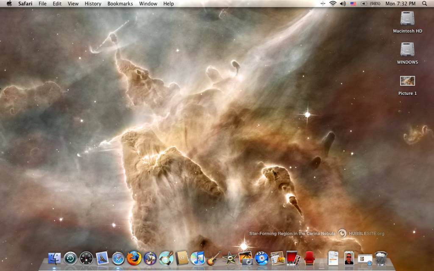The width and height of the screenshot is (434, 271).
Task: Open the Safari application menu
Action: tap(25, 3)
